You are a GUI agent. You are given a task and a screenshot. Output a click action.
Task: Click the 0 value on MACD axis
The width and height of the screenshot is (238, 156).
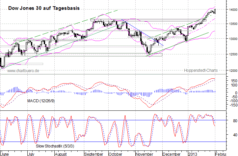pos(236,93)
